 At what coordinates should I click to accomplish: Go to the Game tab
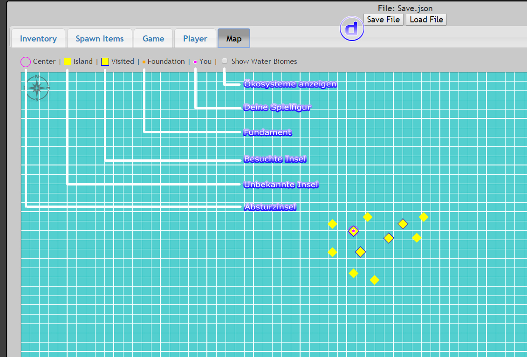click(x=153, y=39)
